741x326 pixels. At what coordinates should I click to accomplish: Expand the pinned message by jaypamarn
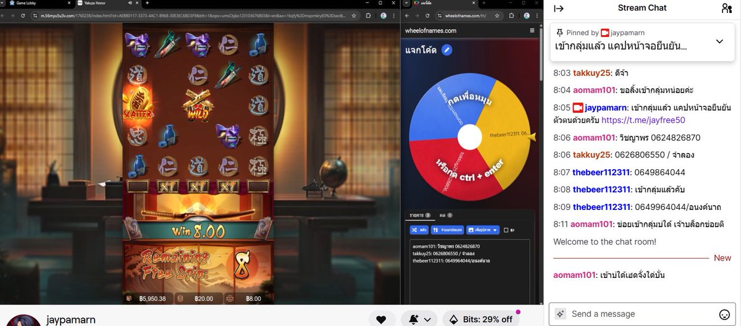point(719,41)
